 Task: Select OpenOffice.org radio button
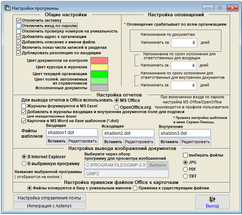coord(117,107)
